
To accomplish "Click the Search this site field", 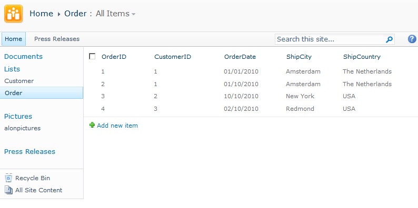I will pyautogui.click(x=329, y=39).
